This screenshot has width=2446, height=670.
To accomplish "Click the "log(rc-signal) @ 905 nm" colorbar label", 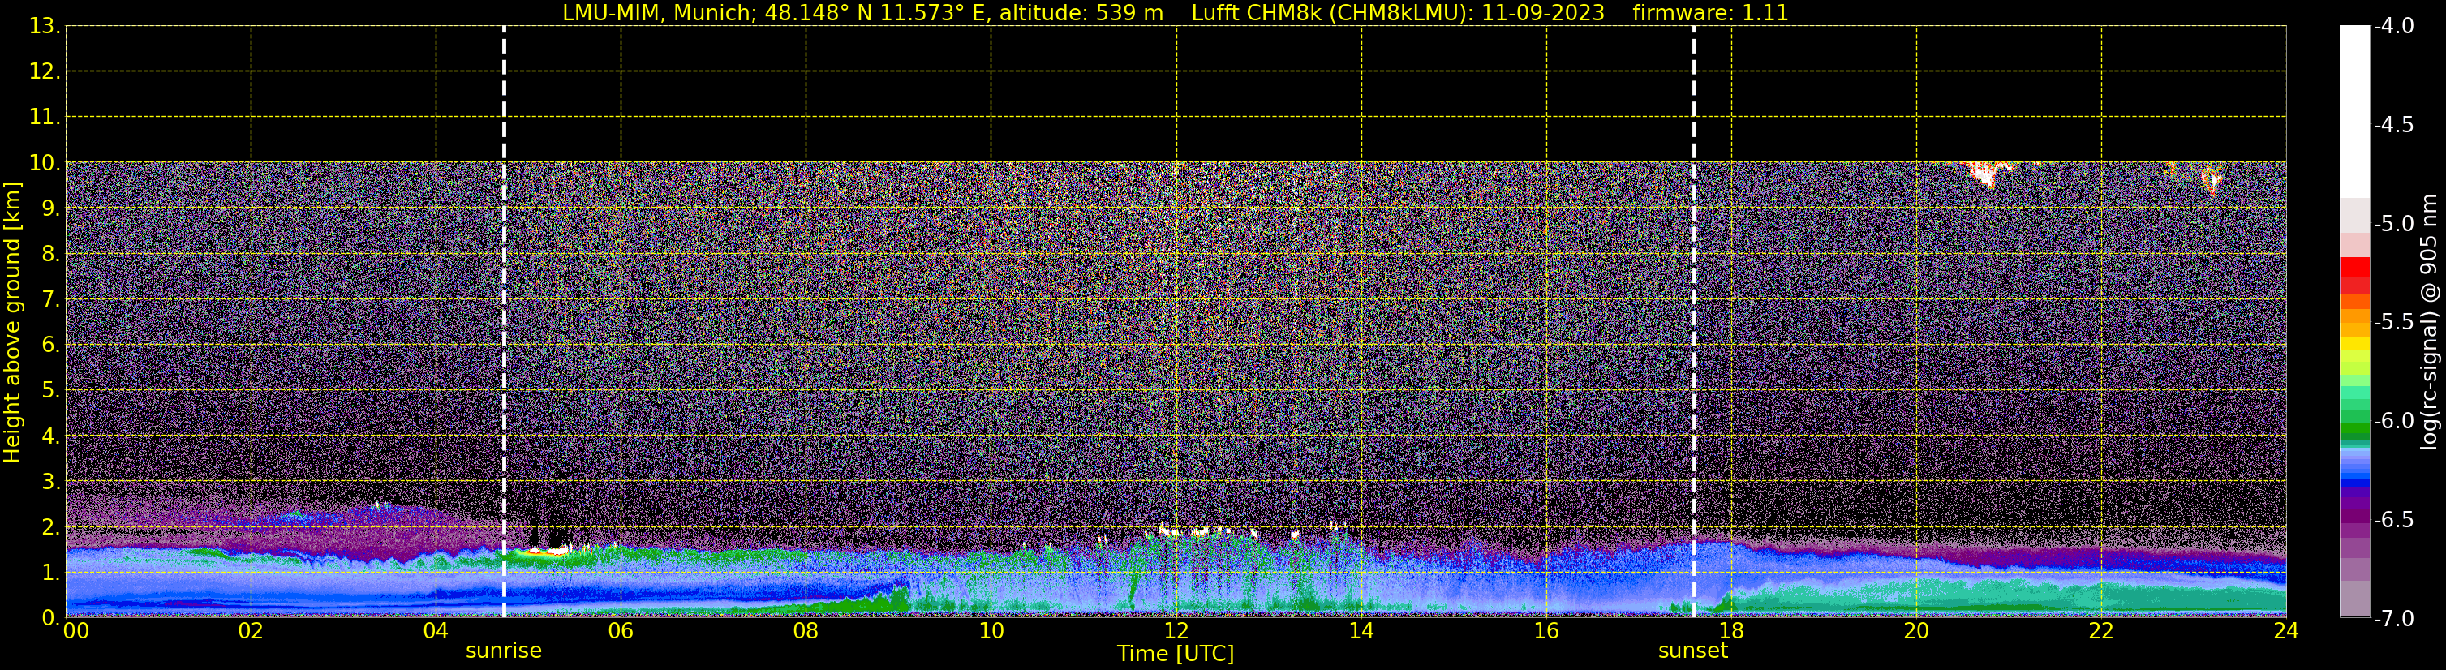I will 2430,322.
